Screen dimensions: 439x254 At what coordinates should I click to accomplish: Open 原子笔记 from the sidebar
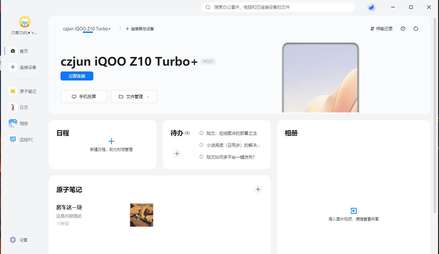click(23, 91)
